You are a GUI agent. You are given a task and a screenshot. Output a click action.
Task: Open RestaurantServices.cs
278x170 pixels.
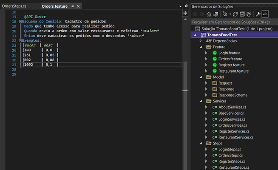click(x=236, y=137)
